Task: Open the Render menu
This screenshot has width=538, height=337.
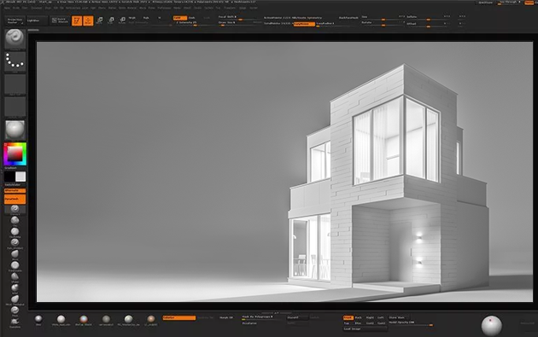Action: 177,8
